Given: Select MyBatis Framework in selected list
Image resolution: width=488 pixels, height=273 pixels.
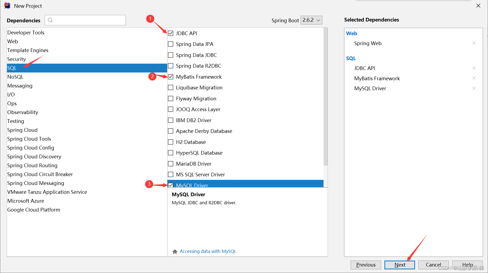Looking at the screenshot, I should (377, 78).
